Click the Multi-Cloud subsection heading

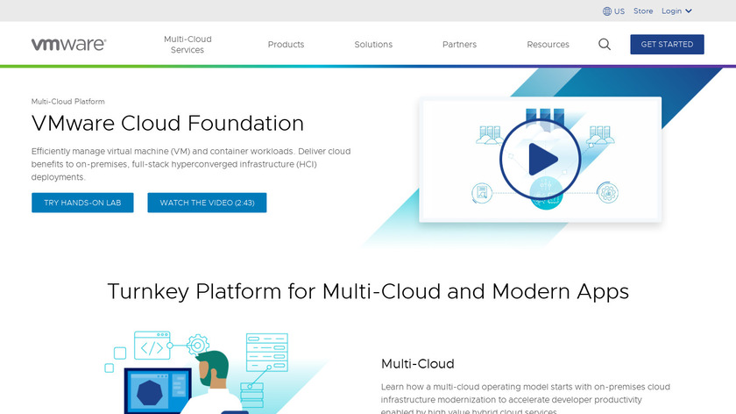coord(418,364)
